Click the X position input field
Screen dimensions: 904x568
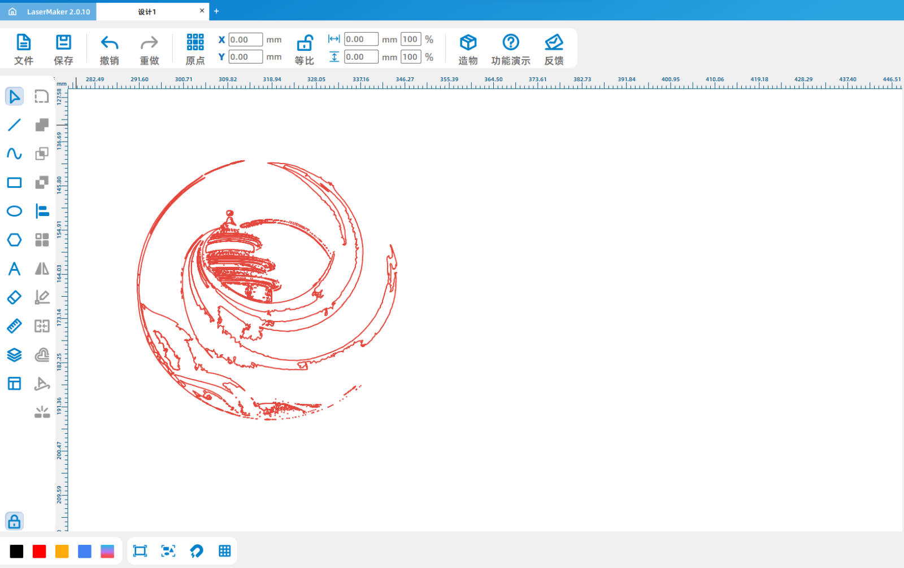click(x=245, y=39)
